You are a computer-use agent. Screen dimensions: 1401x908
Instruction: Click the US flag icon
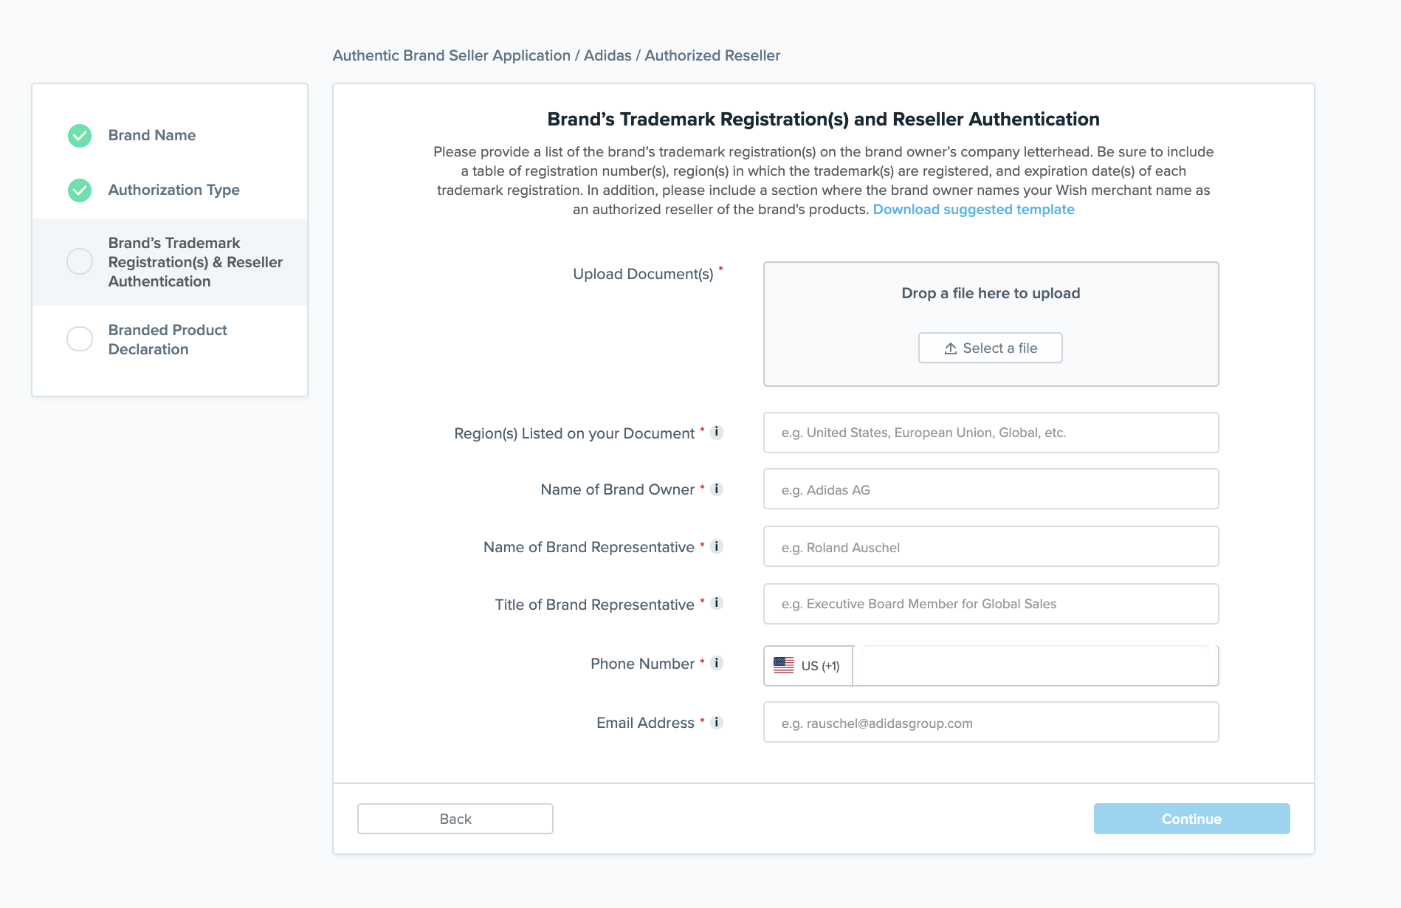784,664
